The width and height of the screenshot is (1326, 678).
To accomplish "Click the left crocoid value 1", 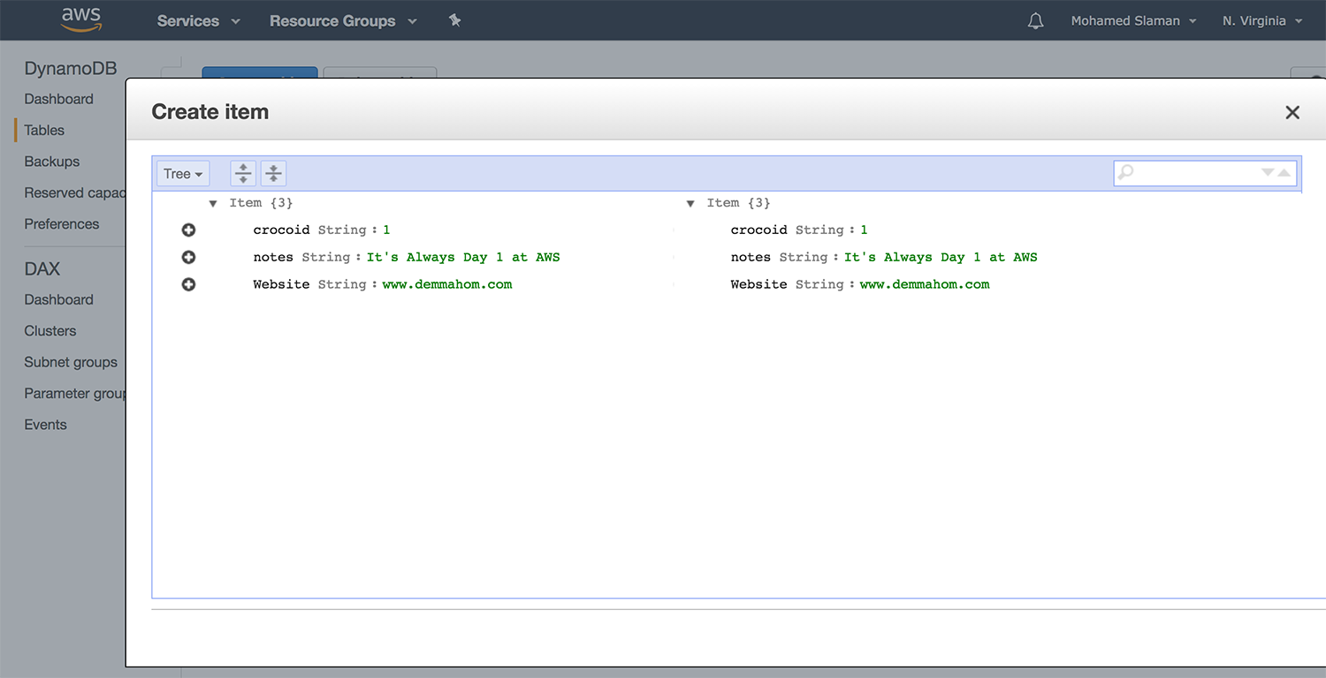I will tap(386, 230).
